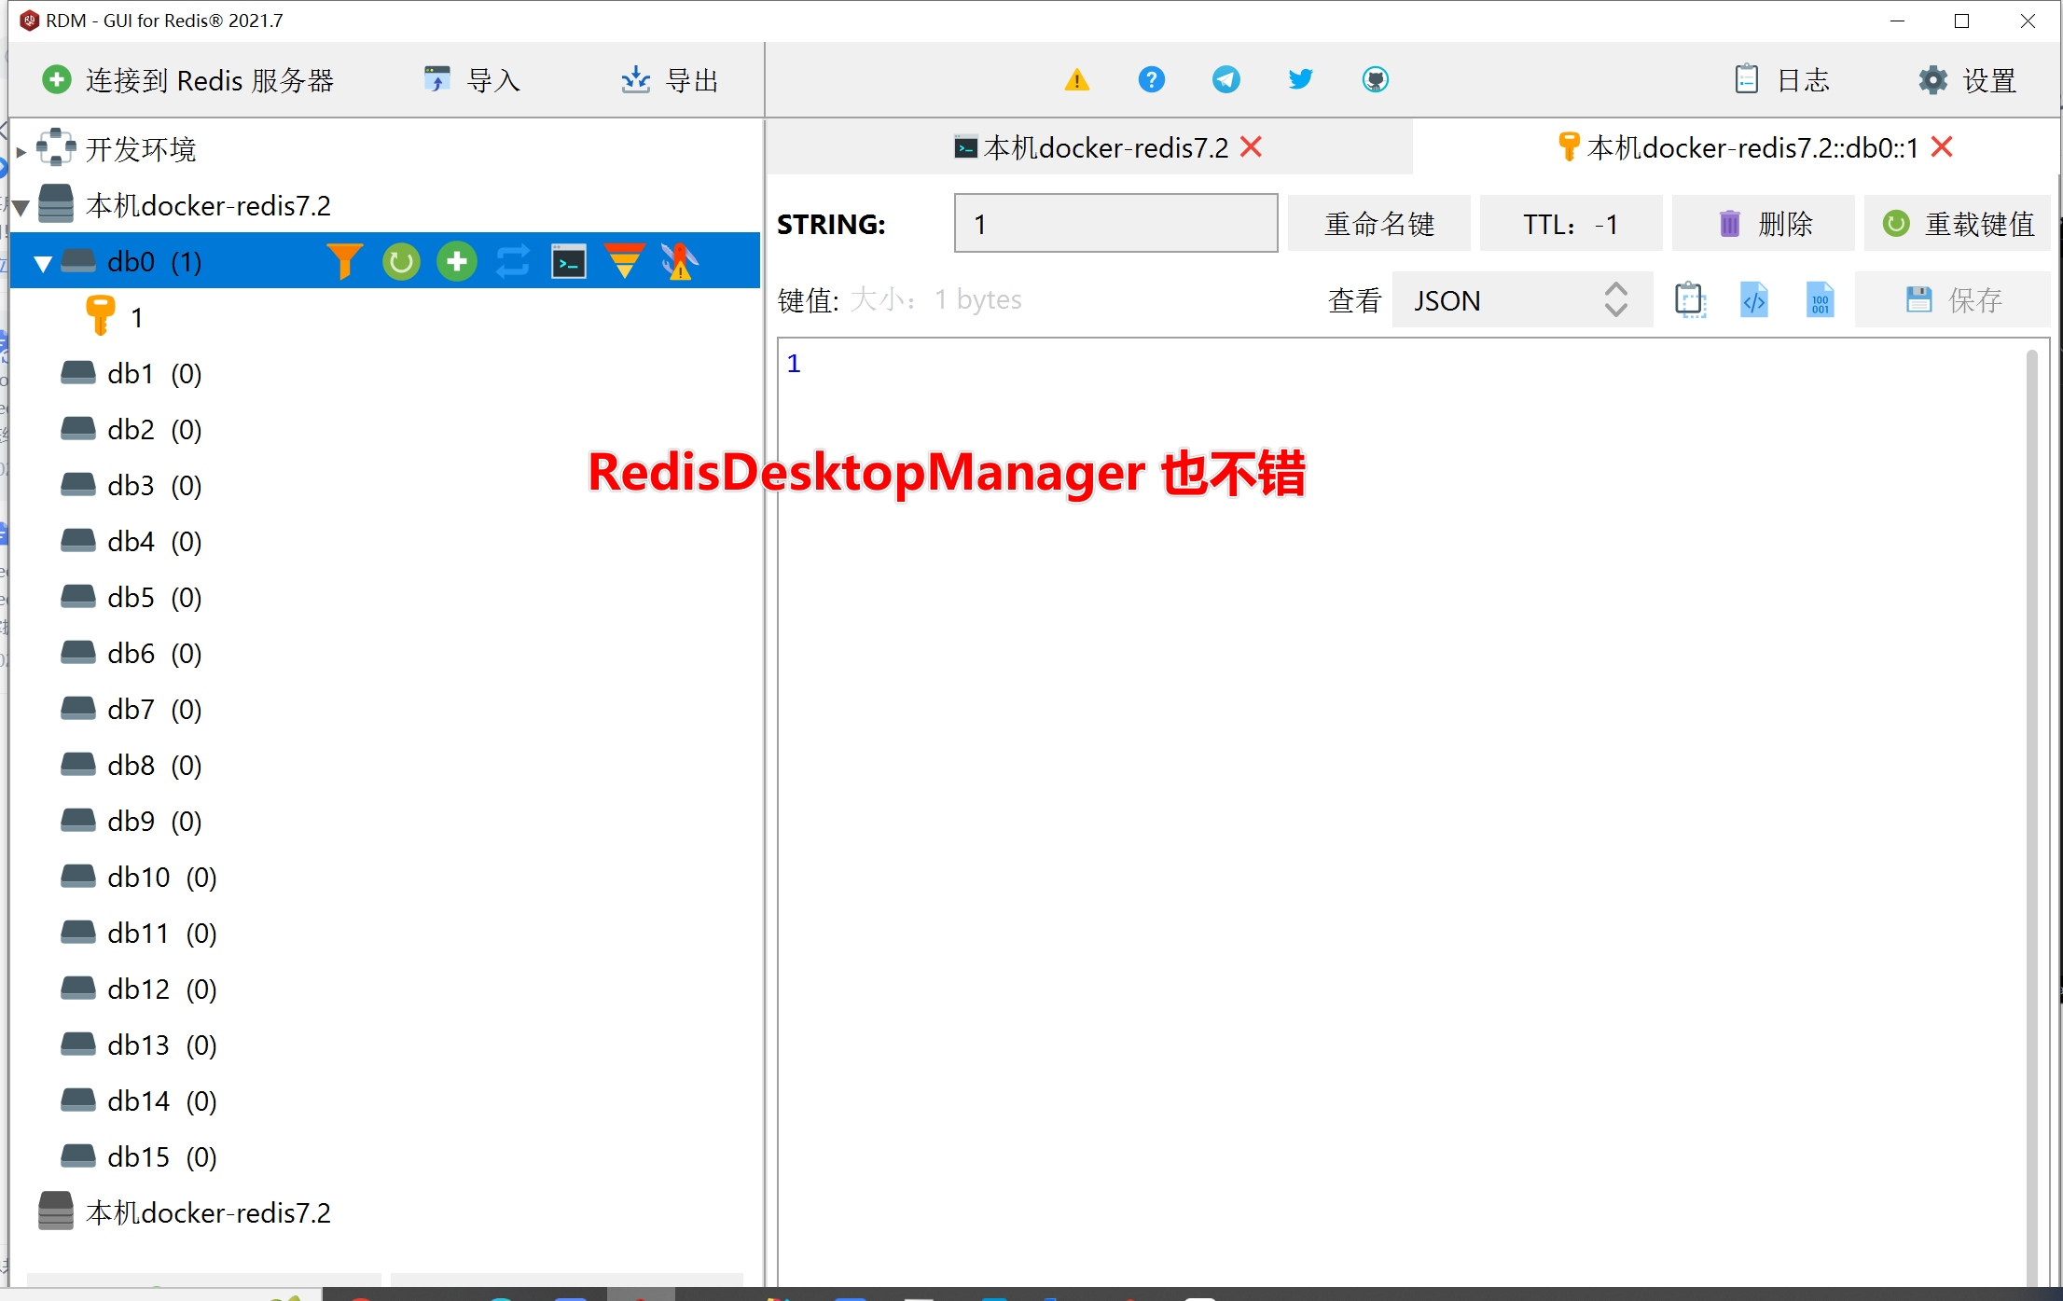Viewport: 2063px width, 1301px height.
Task: Filter keys in db0 database
Action: click(345, 261)
